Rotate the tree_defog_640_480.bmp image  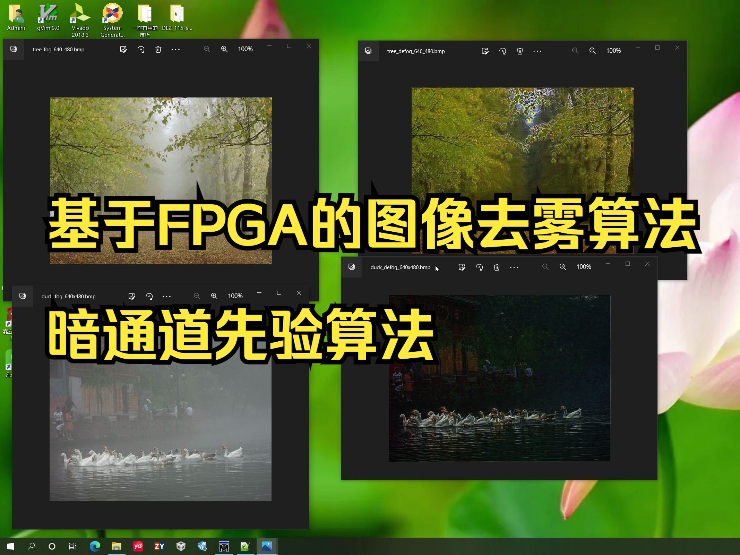pos(502,51)
